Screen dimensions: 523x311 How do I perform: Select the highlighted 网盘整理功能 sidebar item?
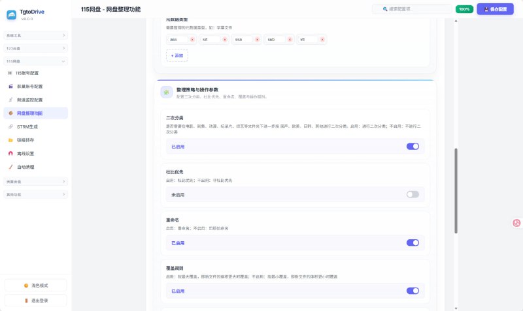[36, 113]
